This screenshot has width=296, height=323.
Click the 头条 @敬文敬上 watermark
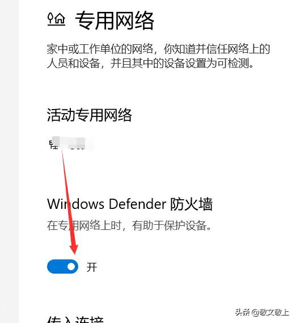tap(262, 312)
